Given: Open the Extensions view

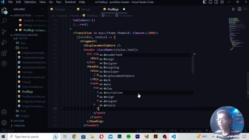Looking at the screenshot, I should pyautogui.click(x=4, y=53).
